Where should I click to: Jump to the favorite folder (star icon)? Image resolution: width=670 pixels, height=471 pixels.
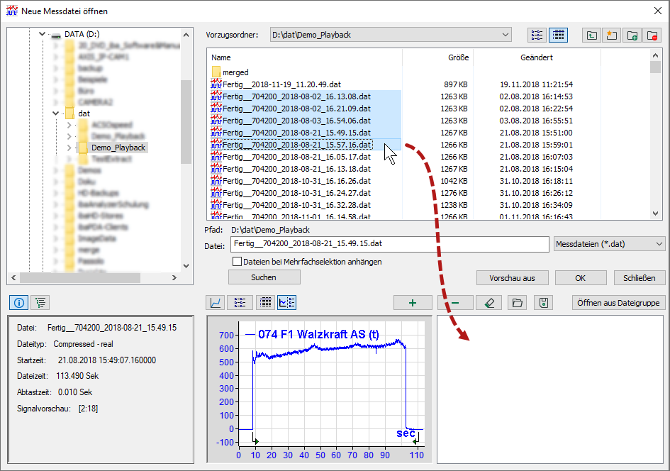[612, 35]
